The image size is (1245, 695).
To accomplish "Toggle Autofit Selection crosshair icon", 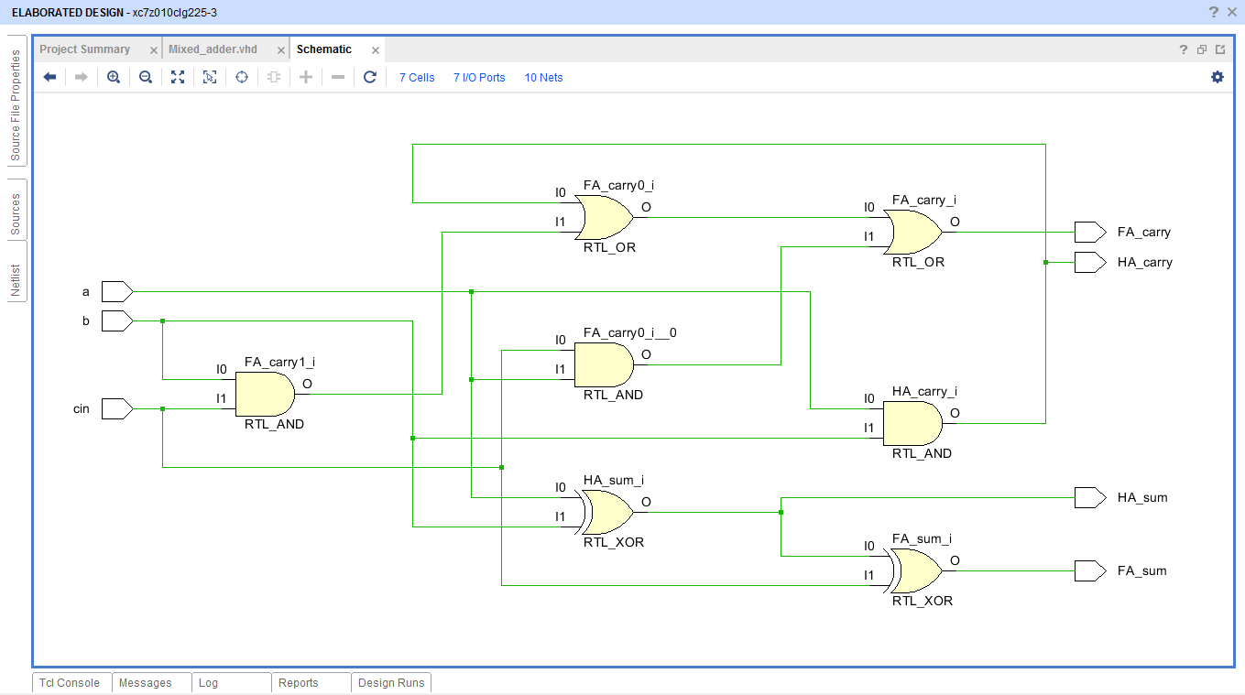I will click(242, 77).
